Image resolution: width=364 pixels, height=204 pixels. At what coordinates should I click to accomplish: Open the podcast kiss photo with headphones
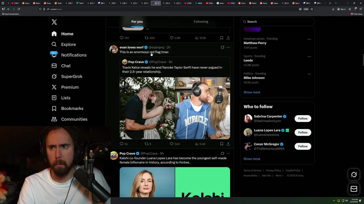(202, 108)
